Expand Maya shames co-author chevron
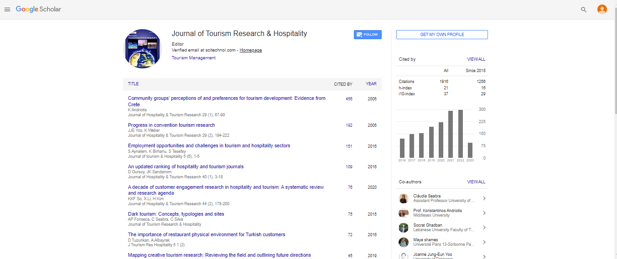This screenshot has width=617, height=259. click(484, 242)
